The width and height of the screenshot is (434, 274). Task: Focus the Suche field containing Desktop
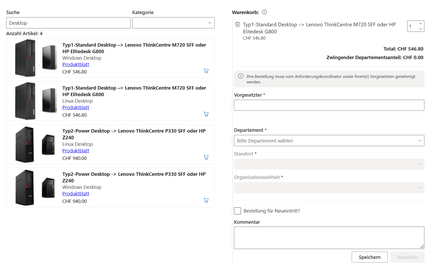click(68, 23)
